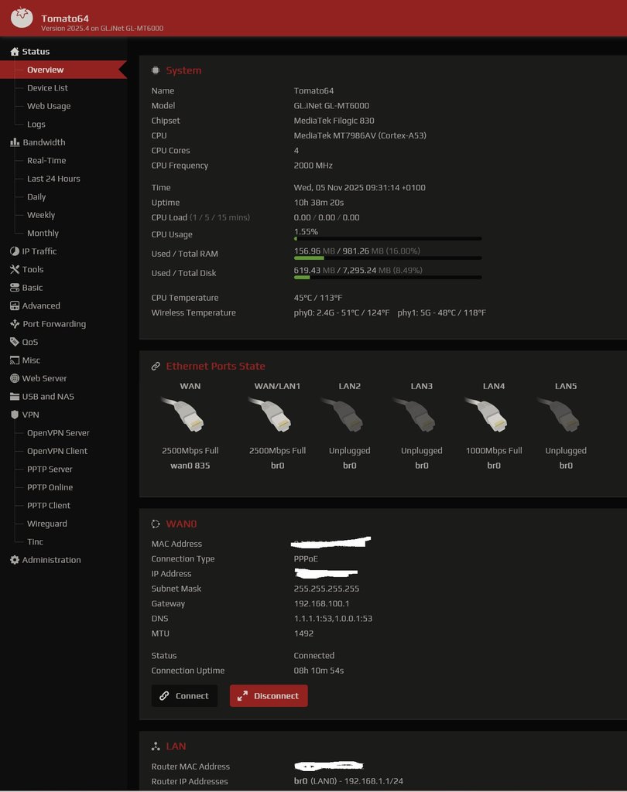Click the Bandwidth bar chart icon
The height and width of the screenshot is (792, 627).
(x=15, y=142)
